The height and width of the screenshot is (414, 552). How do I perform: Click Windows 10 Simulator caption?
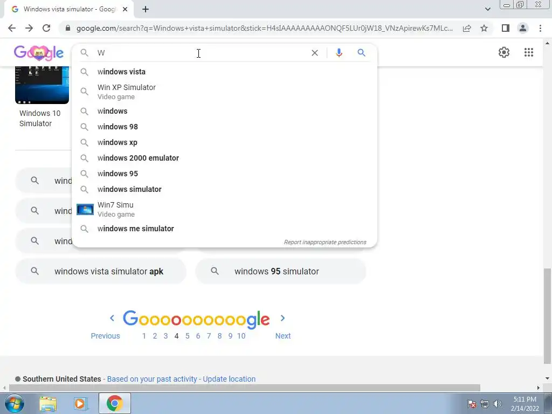40,118
